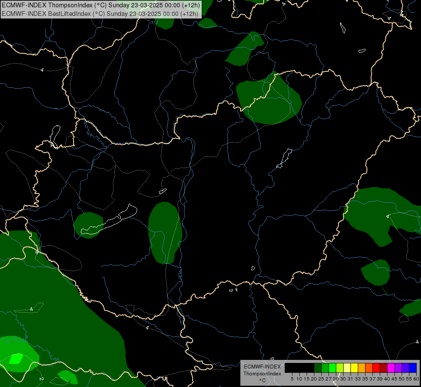Click the red 37-39 legend swatch

(376, 368)
